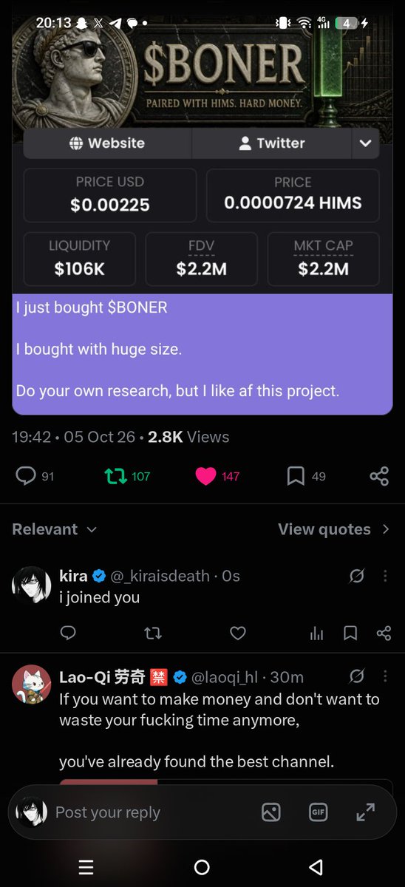This screenshot has height=887, width=405.
Task: Tap the Grok circle-slash icon on Lao-Qi's reply
Action: (x=357, y=676)
